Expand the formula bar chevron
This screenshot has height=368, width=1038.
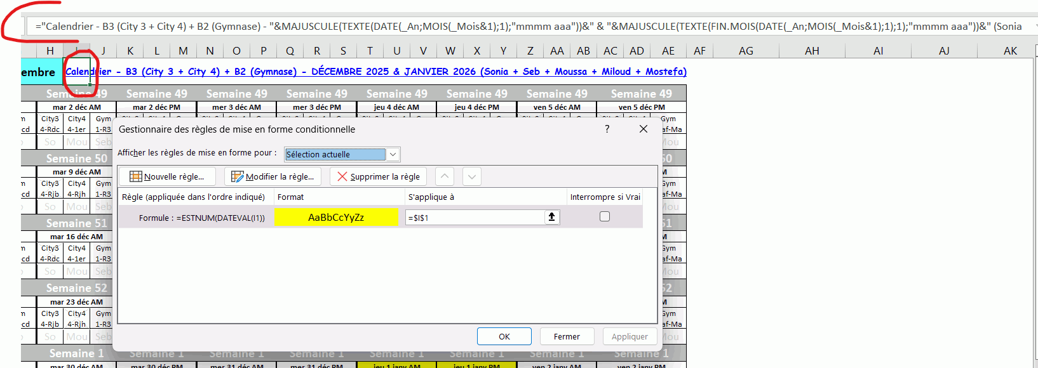pyautogui.click(x=1035, y=26)
